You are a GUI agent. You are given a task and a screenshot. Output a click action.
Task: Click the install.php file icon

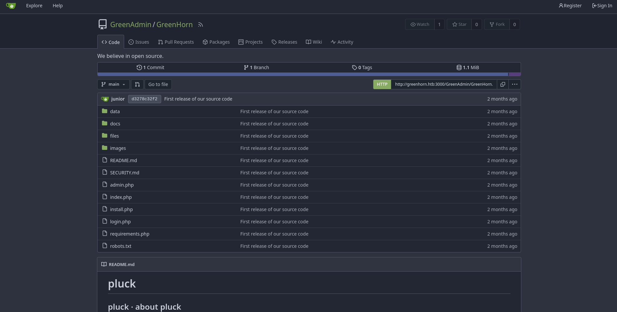pyautogui.click(x=105, y=209)
